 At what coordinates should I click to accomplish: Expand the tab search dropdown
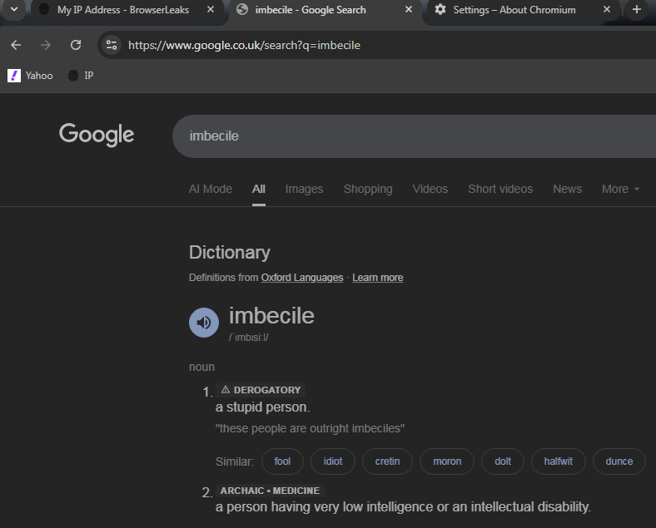tap(13, 10)
